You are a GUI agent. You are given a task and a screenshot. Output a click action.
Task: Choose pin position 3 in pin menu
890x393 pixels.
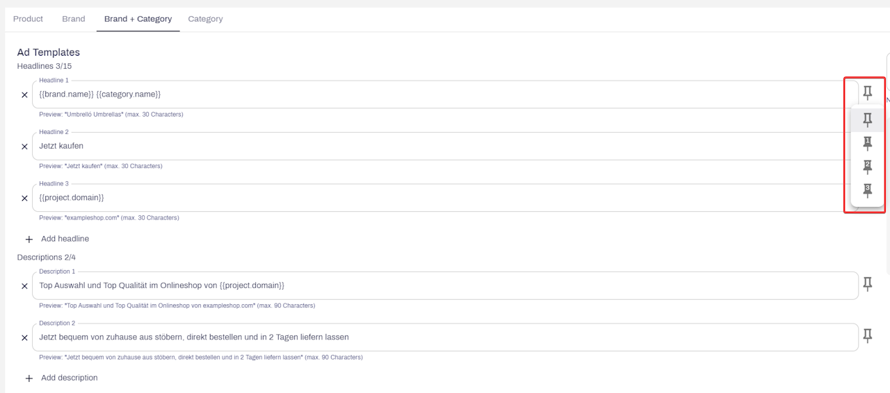pyautogui.click(x=867, y=190)
